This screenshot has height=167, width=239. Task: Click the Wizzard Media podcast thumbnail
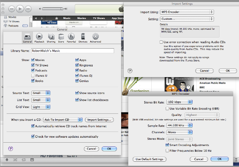pos(179,84)
